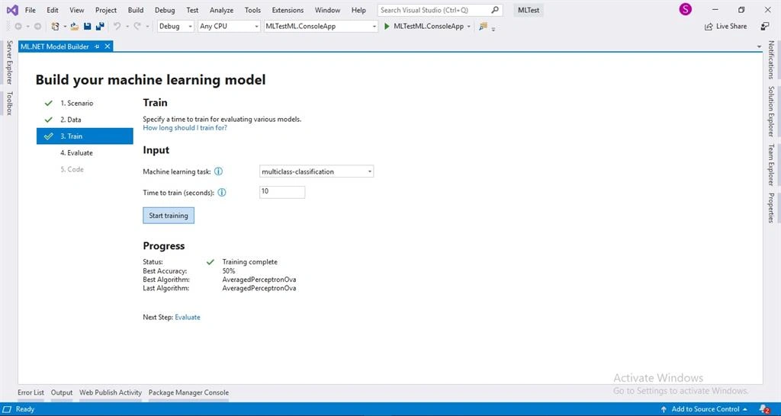This screenshot has width=781, height=416.
Task: Select the 3. Train step
Action: pyautogui.click(x=85, y=136)
